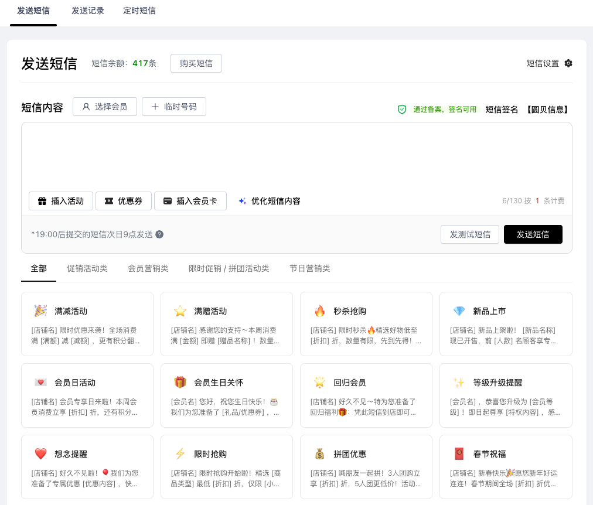
Task: Click the SMS settings gear icon
Action: click(568, 63)
